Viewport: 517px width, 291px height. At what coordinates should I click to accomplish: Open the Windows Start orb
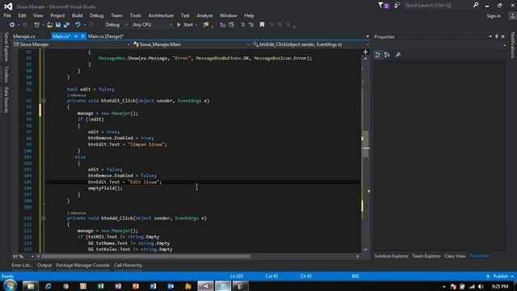pos(10,285)
